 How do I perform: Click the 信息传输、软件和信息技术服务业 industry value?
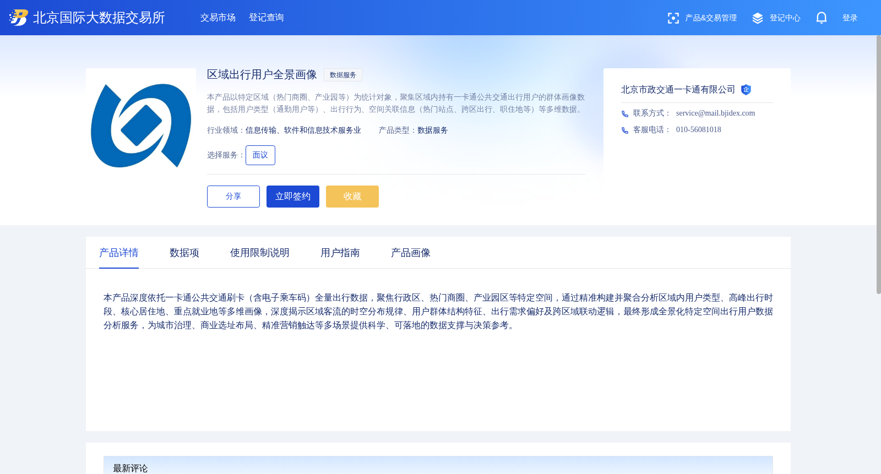(x=303, y=130)
